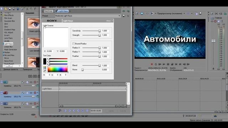
Task: Adjust the master volume fader
Action: point(213,41)
